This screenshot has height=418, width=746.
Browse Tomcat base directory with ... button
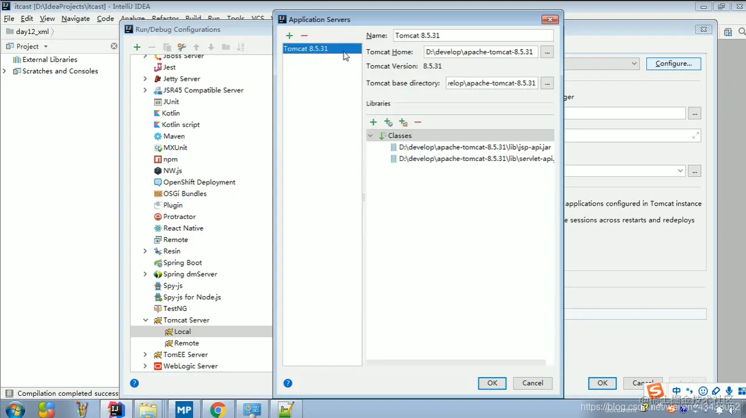point(547,83)
